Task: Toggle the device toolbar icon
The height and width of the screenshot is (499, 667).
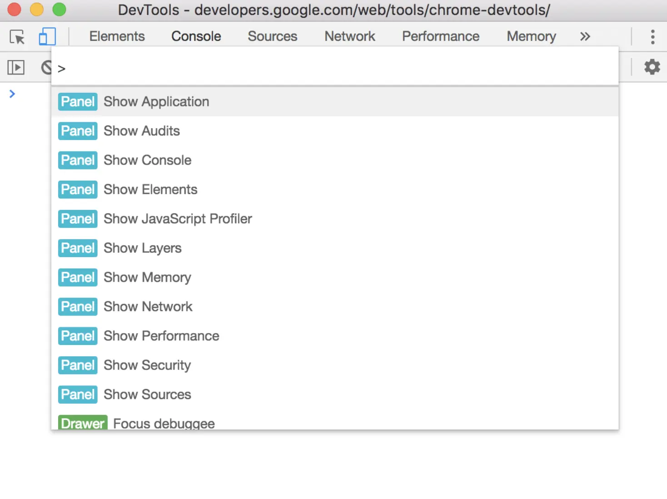Action: coord(47,36)
